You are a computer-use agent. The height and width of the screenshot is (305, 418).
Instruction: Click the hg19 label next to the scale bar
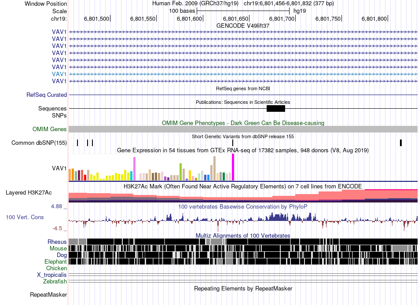tap(300, 11)
